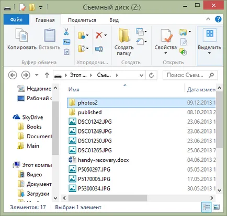Open address bar history dropdown arrow

click(x=142, y=75)
